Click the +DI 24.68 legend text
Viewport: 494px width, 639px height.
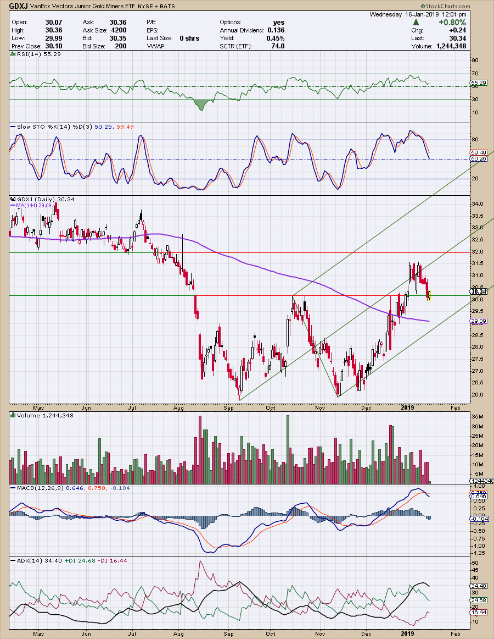tap(80, 561)
